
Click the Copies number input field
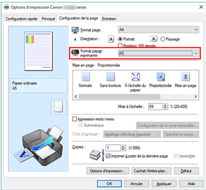click(x=113, y=148)
